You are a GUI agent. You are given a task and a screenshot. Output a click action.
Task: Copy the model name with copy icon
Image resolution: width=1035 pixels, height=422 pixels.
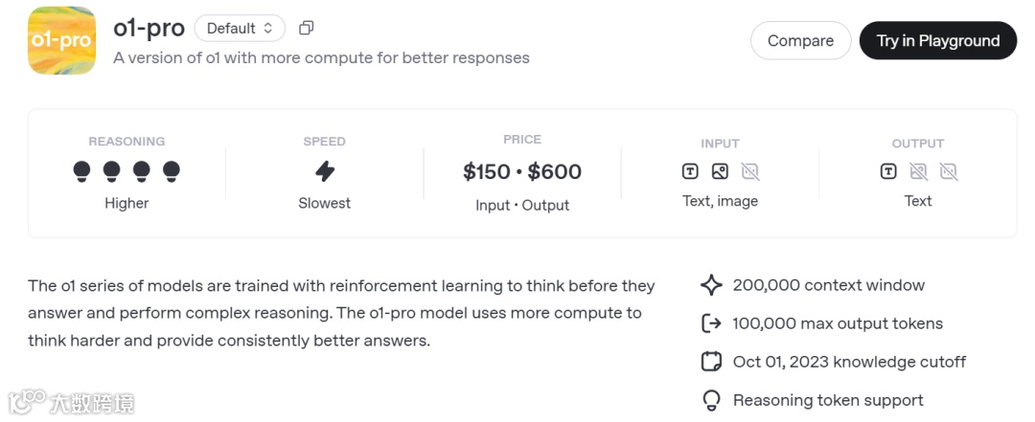(x=307, y=29)
